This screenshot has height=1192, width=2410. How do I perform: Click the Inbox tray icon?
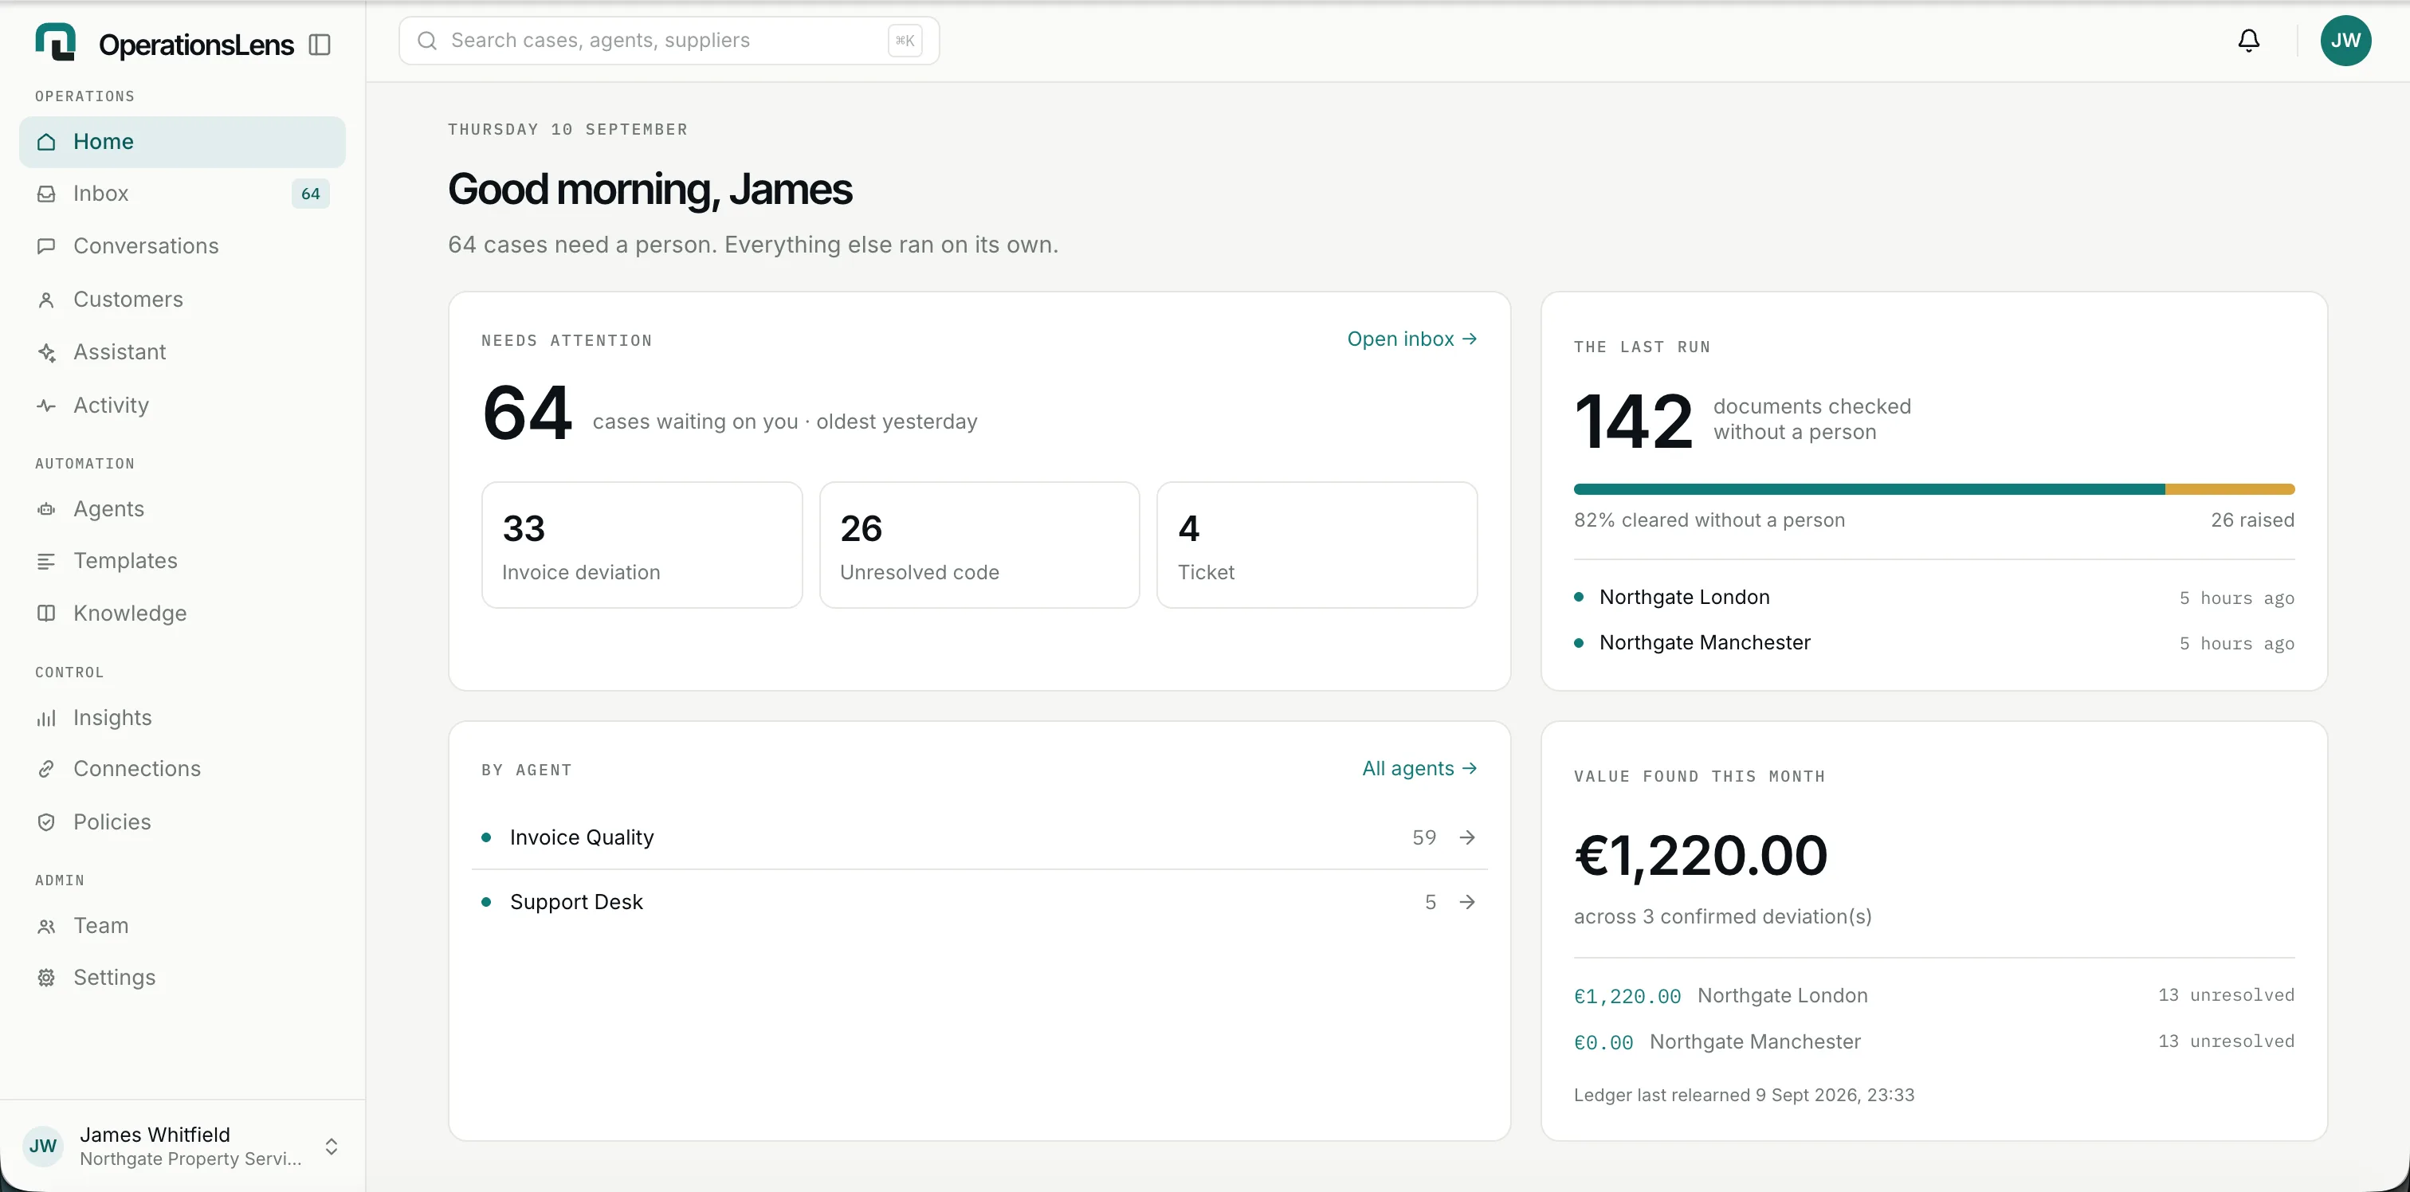tap(46, 194)
